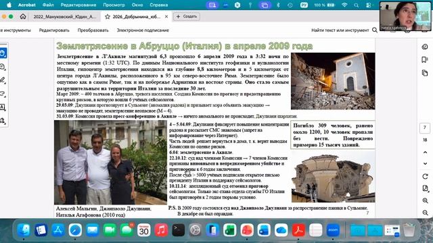Open Excel from the Dock
The image size is (433, 243).
(230, 230)
